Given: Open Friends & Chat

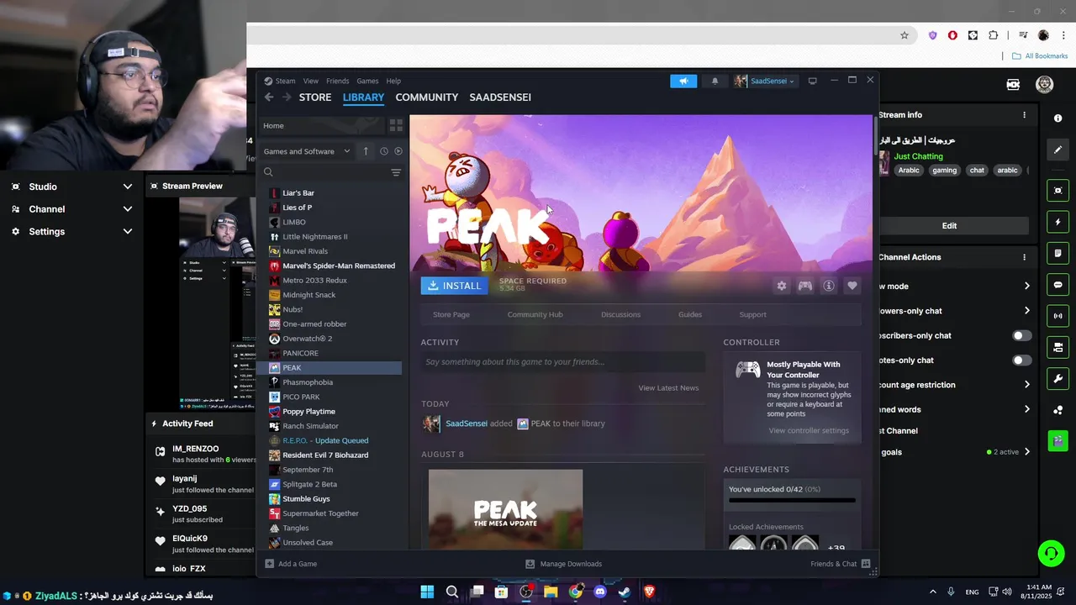Looking at the screenshot, I should [x=841, y=564].
